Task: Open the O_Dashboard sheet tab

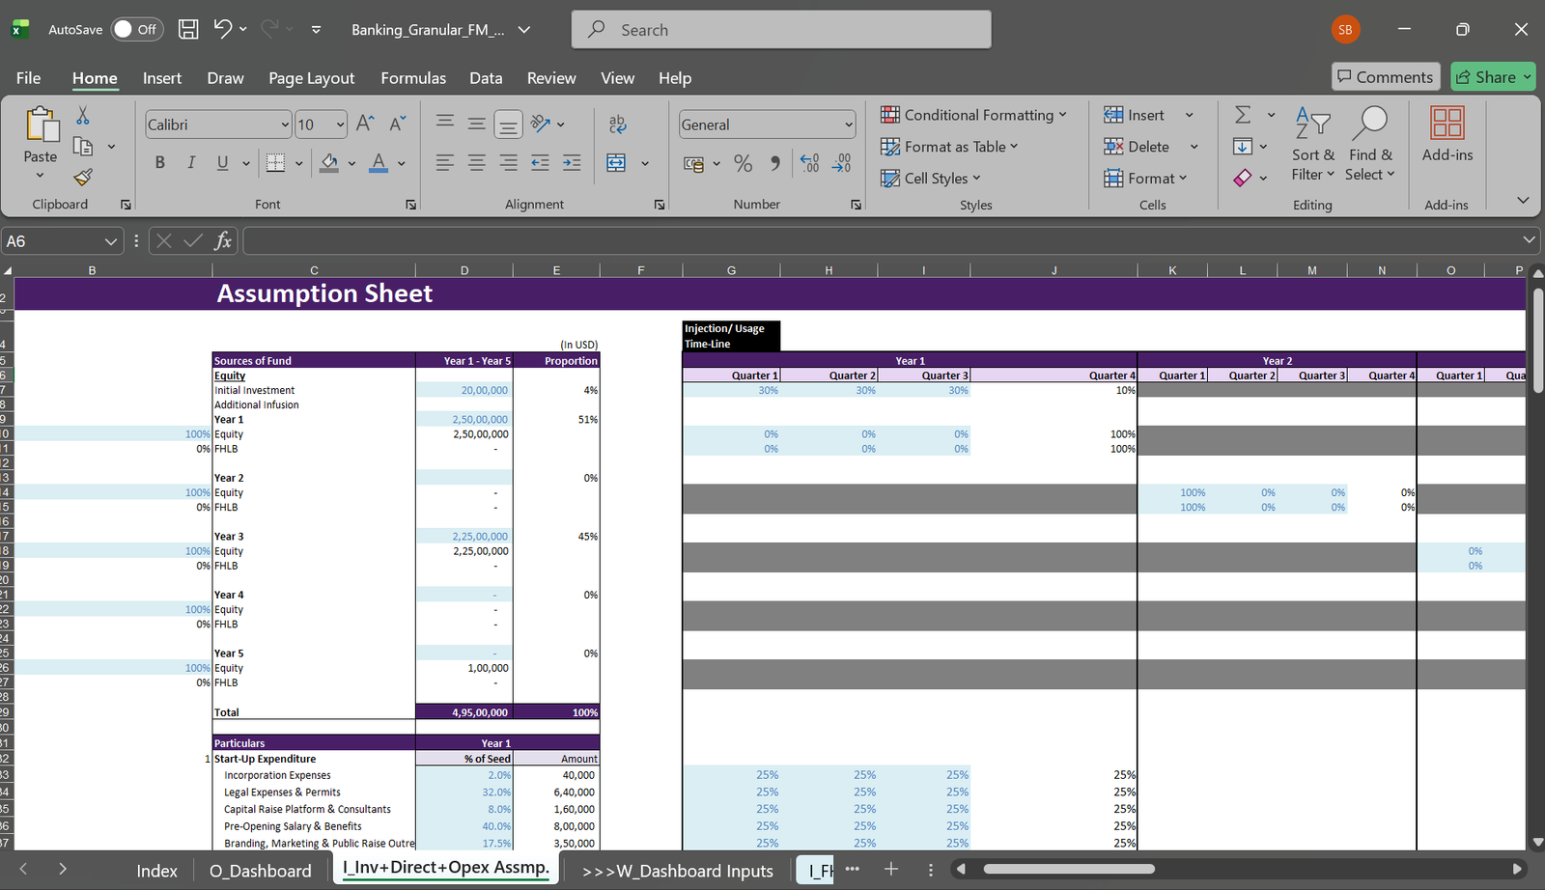Action: (260, 870)
